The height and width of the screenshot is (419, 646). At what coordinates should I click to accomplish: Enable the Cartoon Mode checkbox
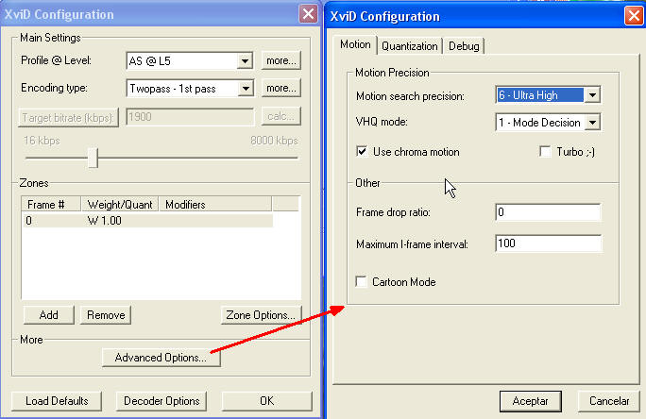click(362, 281)
